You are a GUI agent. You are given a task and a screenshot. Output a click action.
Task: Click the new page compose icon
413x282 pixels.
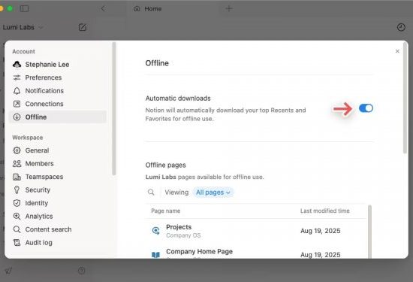click(x=83, y=27)
